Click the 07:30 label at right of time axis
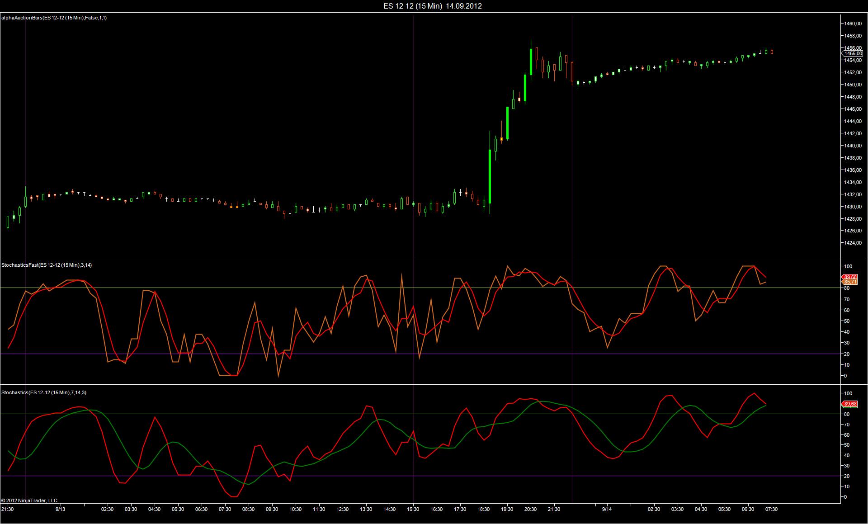The image size is (868, 524). pos(771,509)
